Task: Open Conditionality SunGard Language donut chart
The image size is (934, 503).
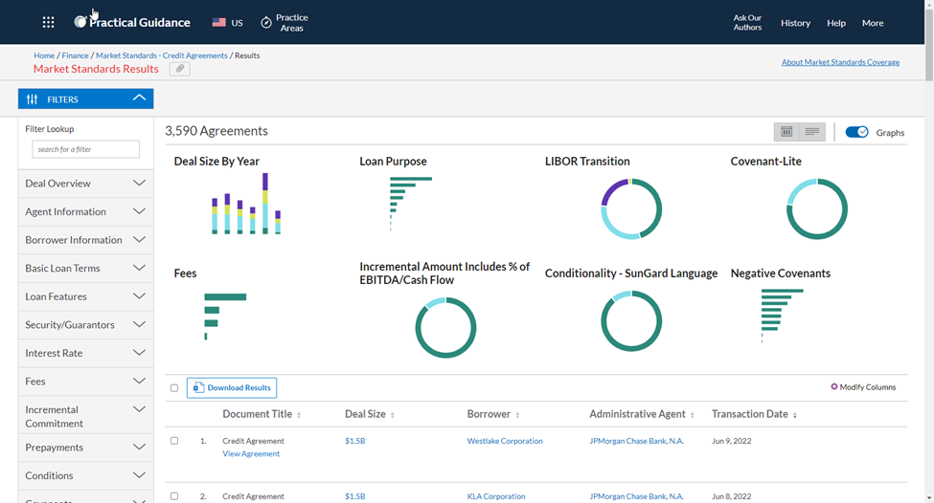Action: tap(630, 321)
